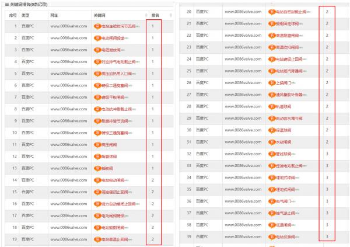Open the 陶瓷球阀 keyword link in row 12

click(x=109, y=156)
